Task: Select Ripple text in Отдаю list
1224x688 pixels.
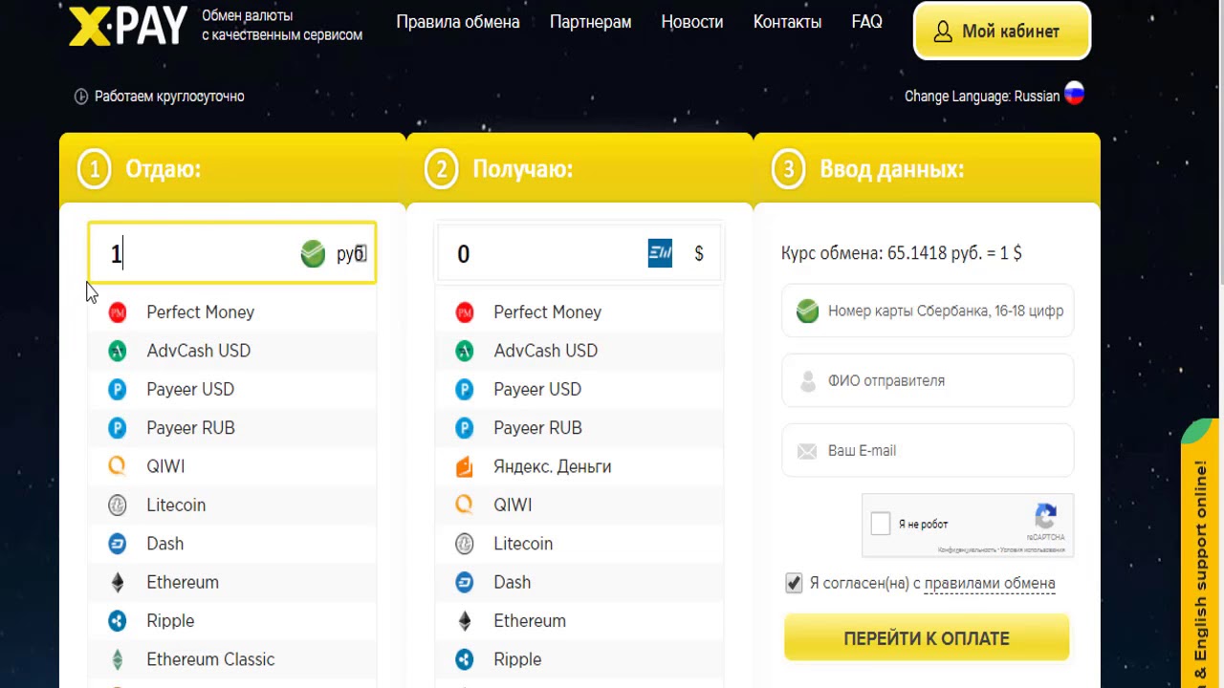Action: [x=170, y=621]
